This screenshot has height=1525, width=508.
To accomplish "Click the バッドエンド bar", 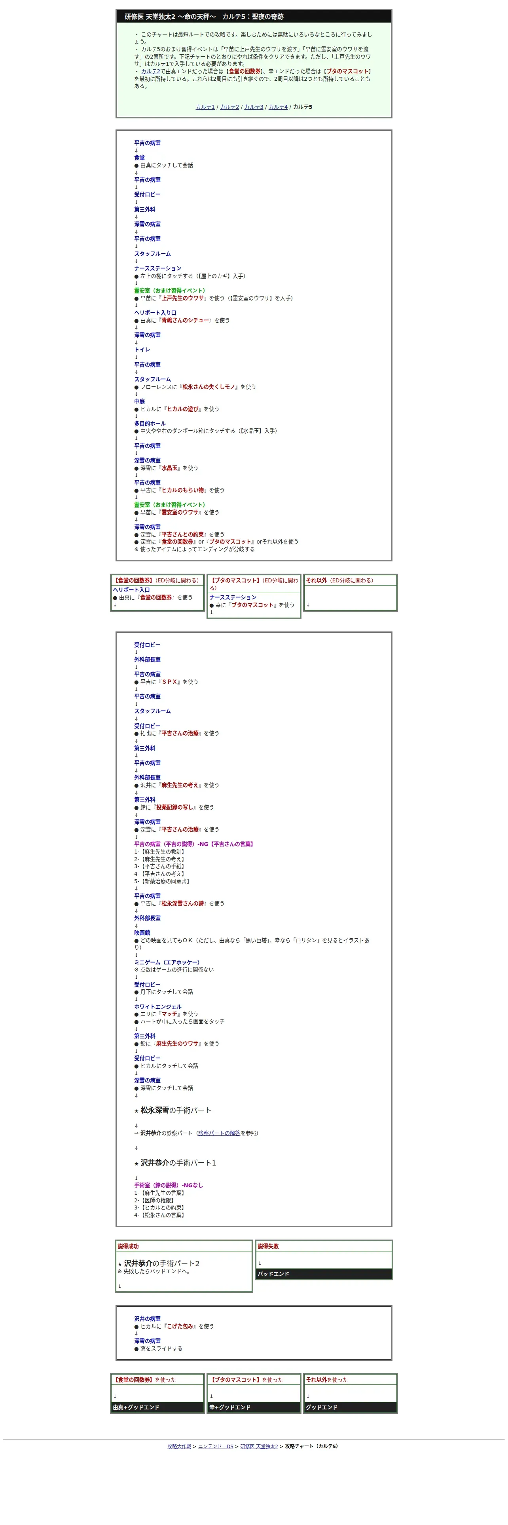I will [x=324, y=1274].
